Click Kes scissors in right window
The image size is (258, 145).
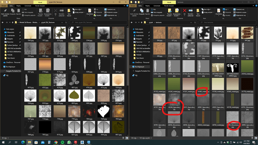coord(153,9)
